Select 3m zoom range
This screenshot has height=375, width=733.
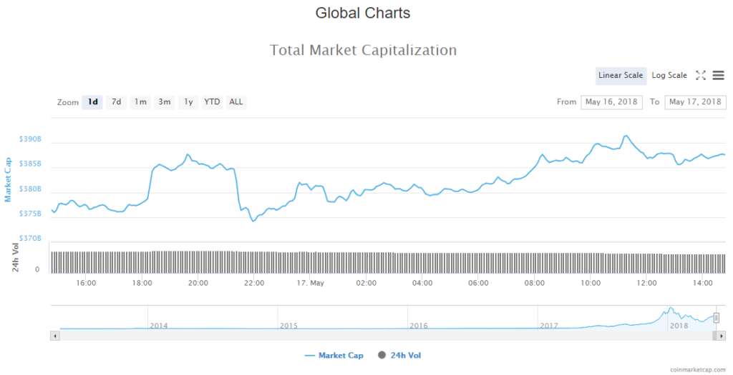coord(165,102)
